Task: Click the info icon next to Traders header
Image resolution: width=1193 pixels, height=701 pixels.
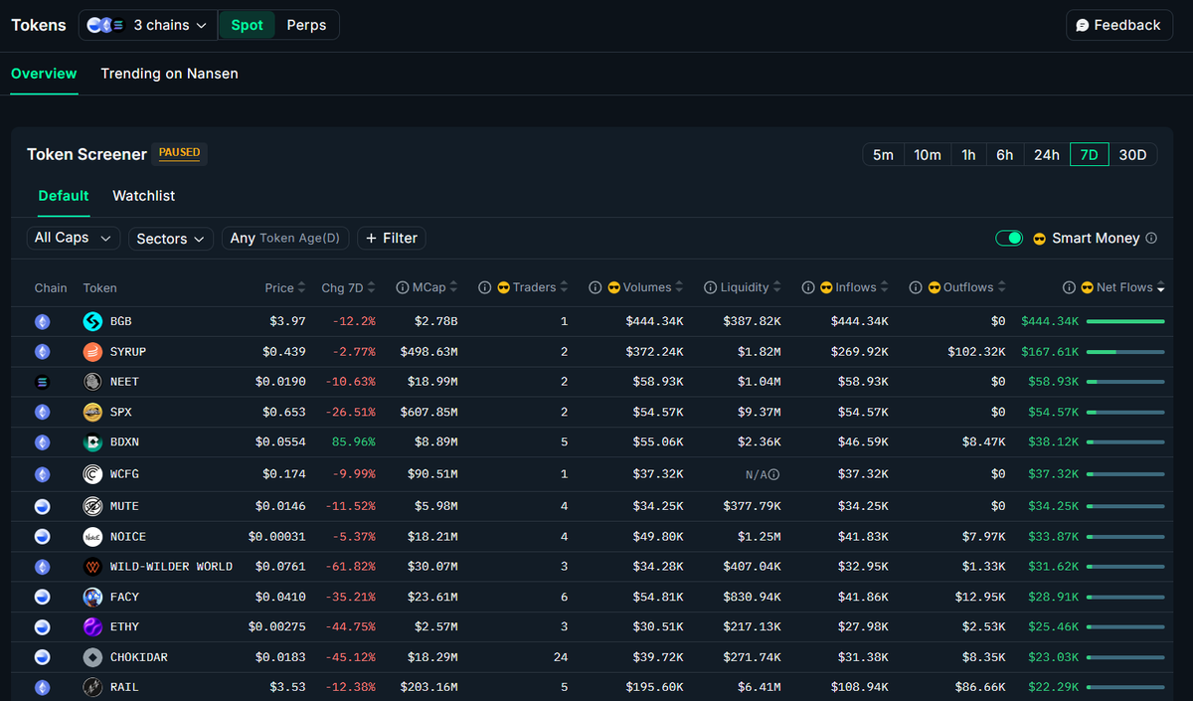Action: [484, 287]
